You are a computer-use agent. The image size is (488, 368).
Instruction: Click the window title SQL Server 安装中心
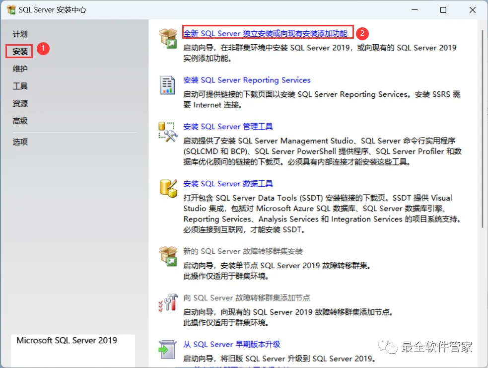coord(53,10)
